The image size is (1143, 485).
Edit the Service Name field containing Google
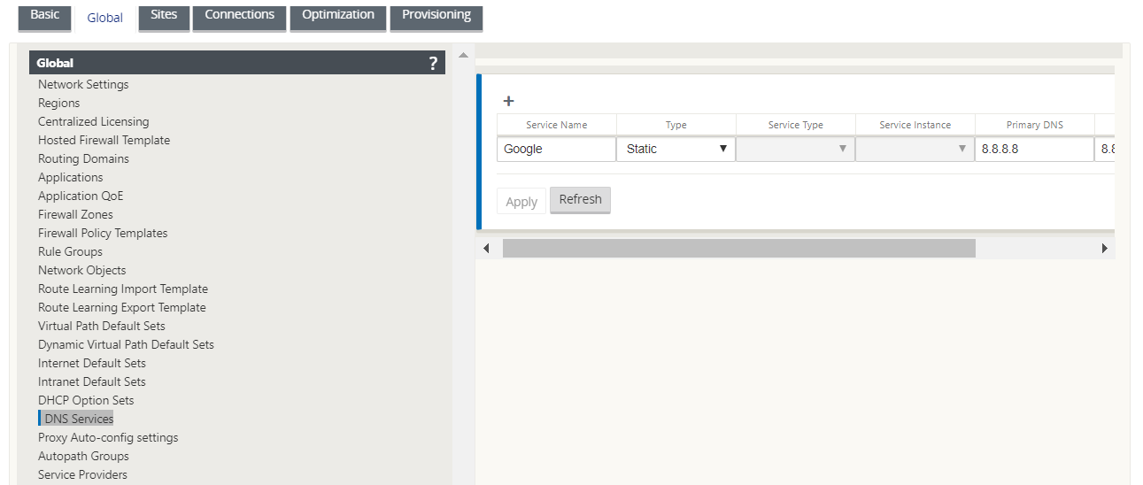tap(556, 149)
